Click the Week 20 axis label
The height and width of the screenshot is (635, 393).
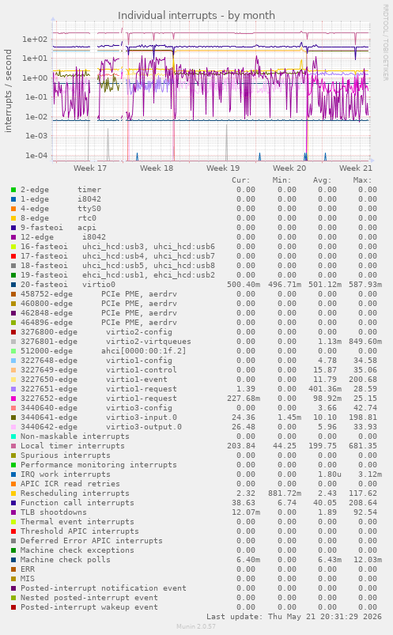click(x=289, y=168)
